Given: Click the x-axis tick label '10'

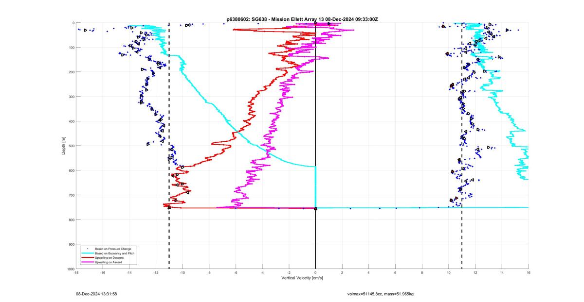Looking at the screenshot, I should point(449,272).
